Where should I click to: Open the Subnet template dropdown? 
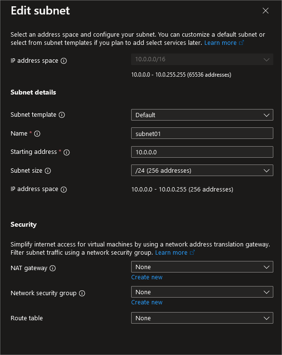pyautogui.click(x=202, y=115)
